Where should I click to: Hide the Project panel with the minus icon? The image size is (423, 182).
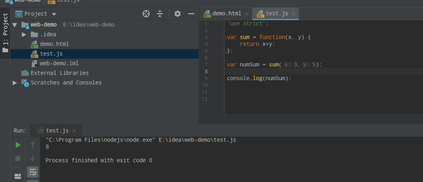[x=191, y=14]
